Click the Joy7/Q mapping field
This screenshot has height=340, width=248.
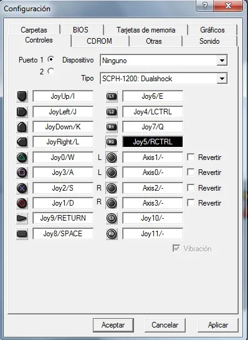click(153, 127)
